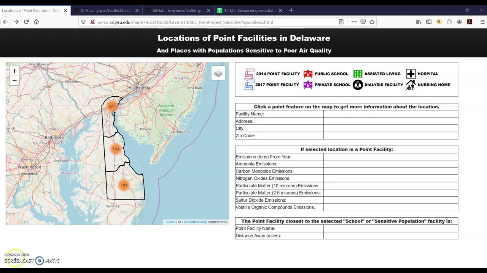This screenshot has width=487, height=273.
Task: Zoom in the Leaflet map
Action: (14, 71)
